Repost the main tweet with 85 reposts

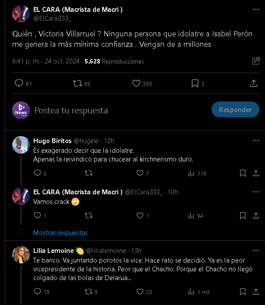pos(78,83)
